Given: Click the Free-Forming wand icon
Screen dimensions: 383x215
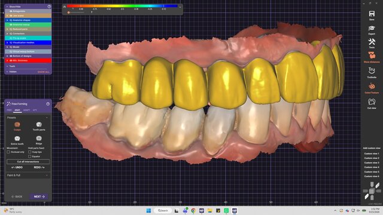Looking at the screenshot, I should click(8, 104).
